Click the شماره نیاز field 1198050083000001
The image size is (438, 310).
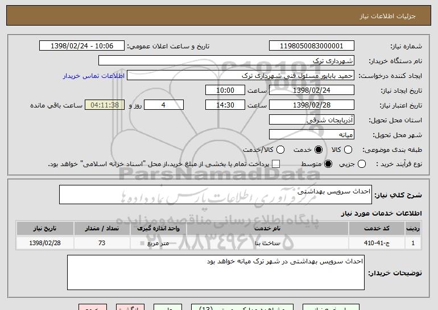click(x=312, y=46)
